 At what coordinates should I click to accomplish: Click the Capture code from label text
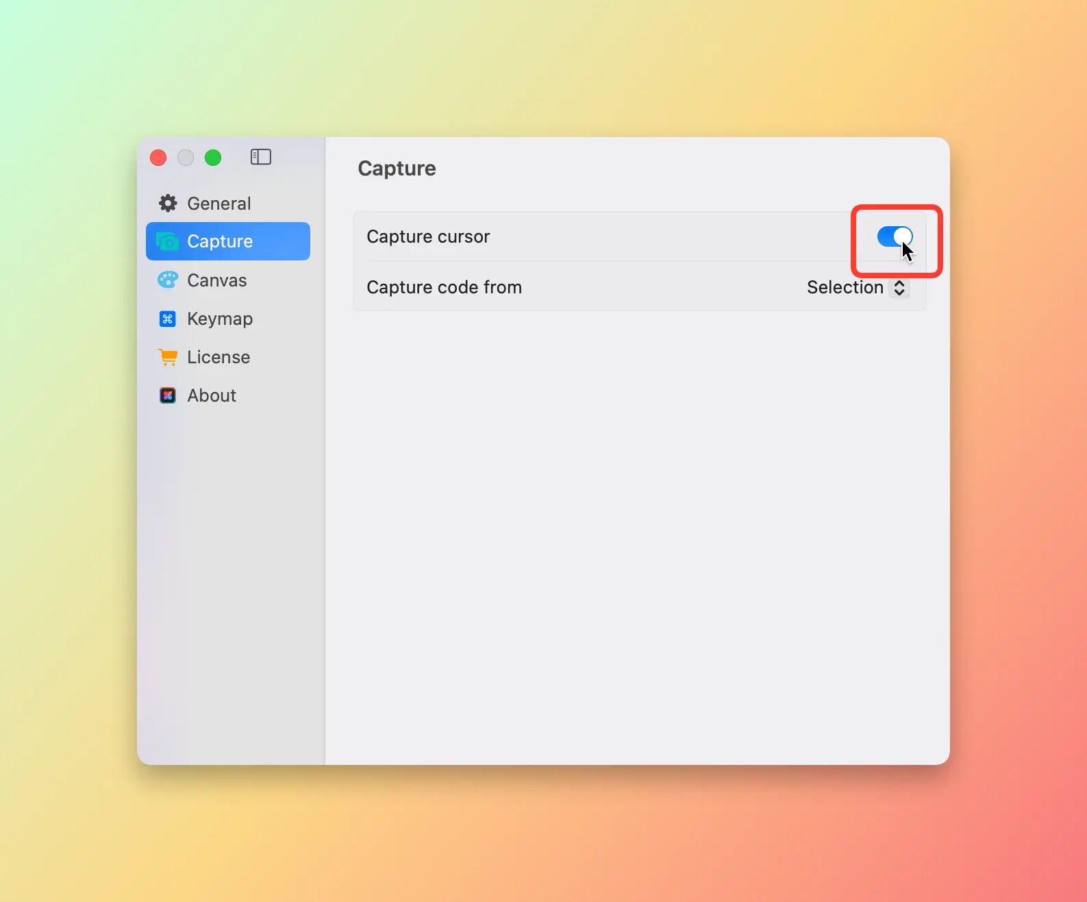pyautogui.click(x=444, y=287)
